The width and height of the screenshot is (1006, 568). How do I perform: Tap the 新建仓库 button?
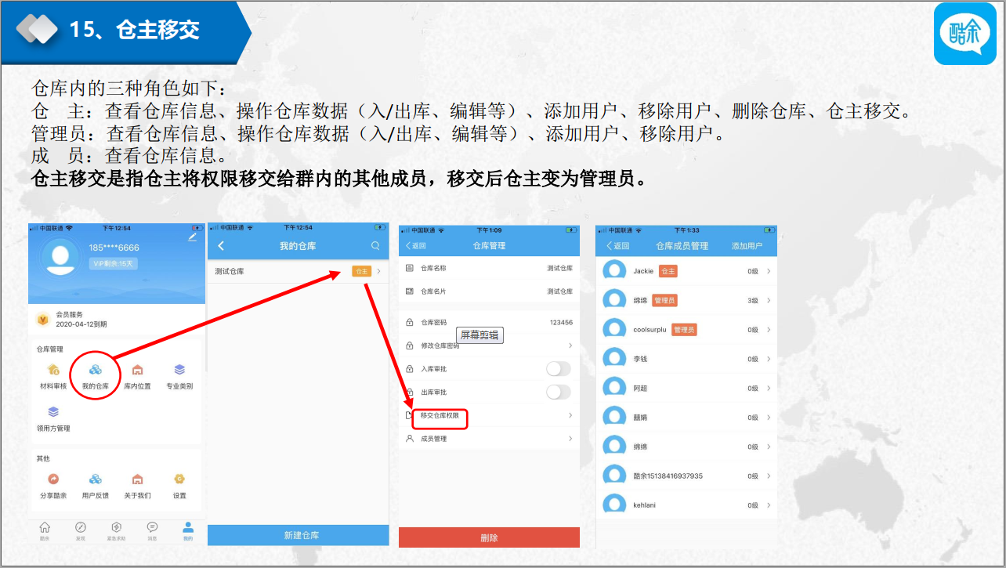coord(299,535)
